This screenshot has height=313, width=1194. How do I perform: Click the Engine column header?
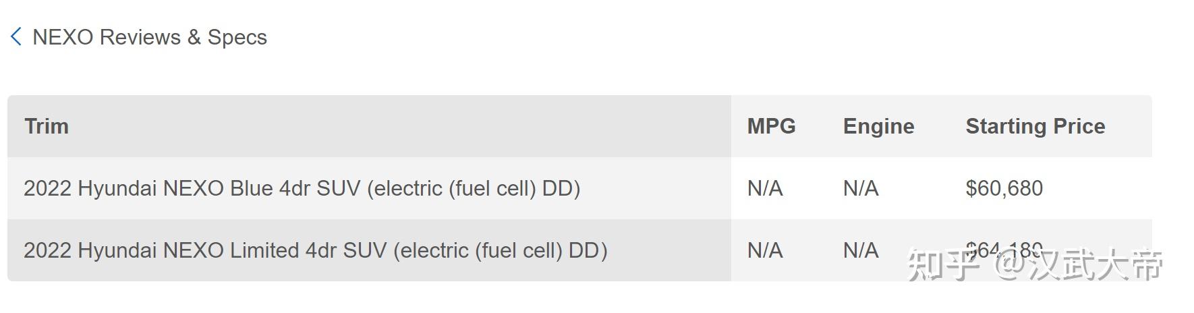pos(878,126)
